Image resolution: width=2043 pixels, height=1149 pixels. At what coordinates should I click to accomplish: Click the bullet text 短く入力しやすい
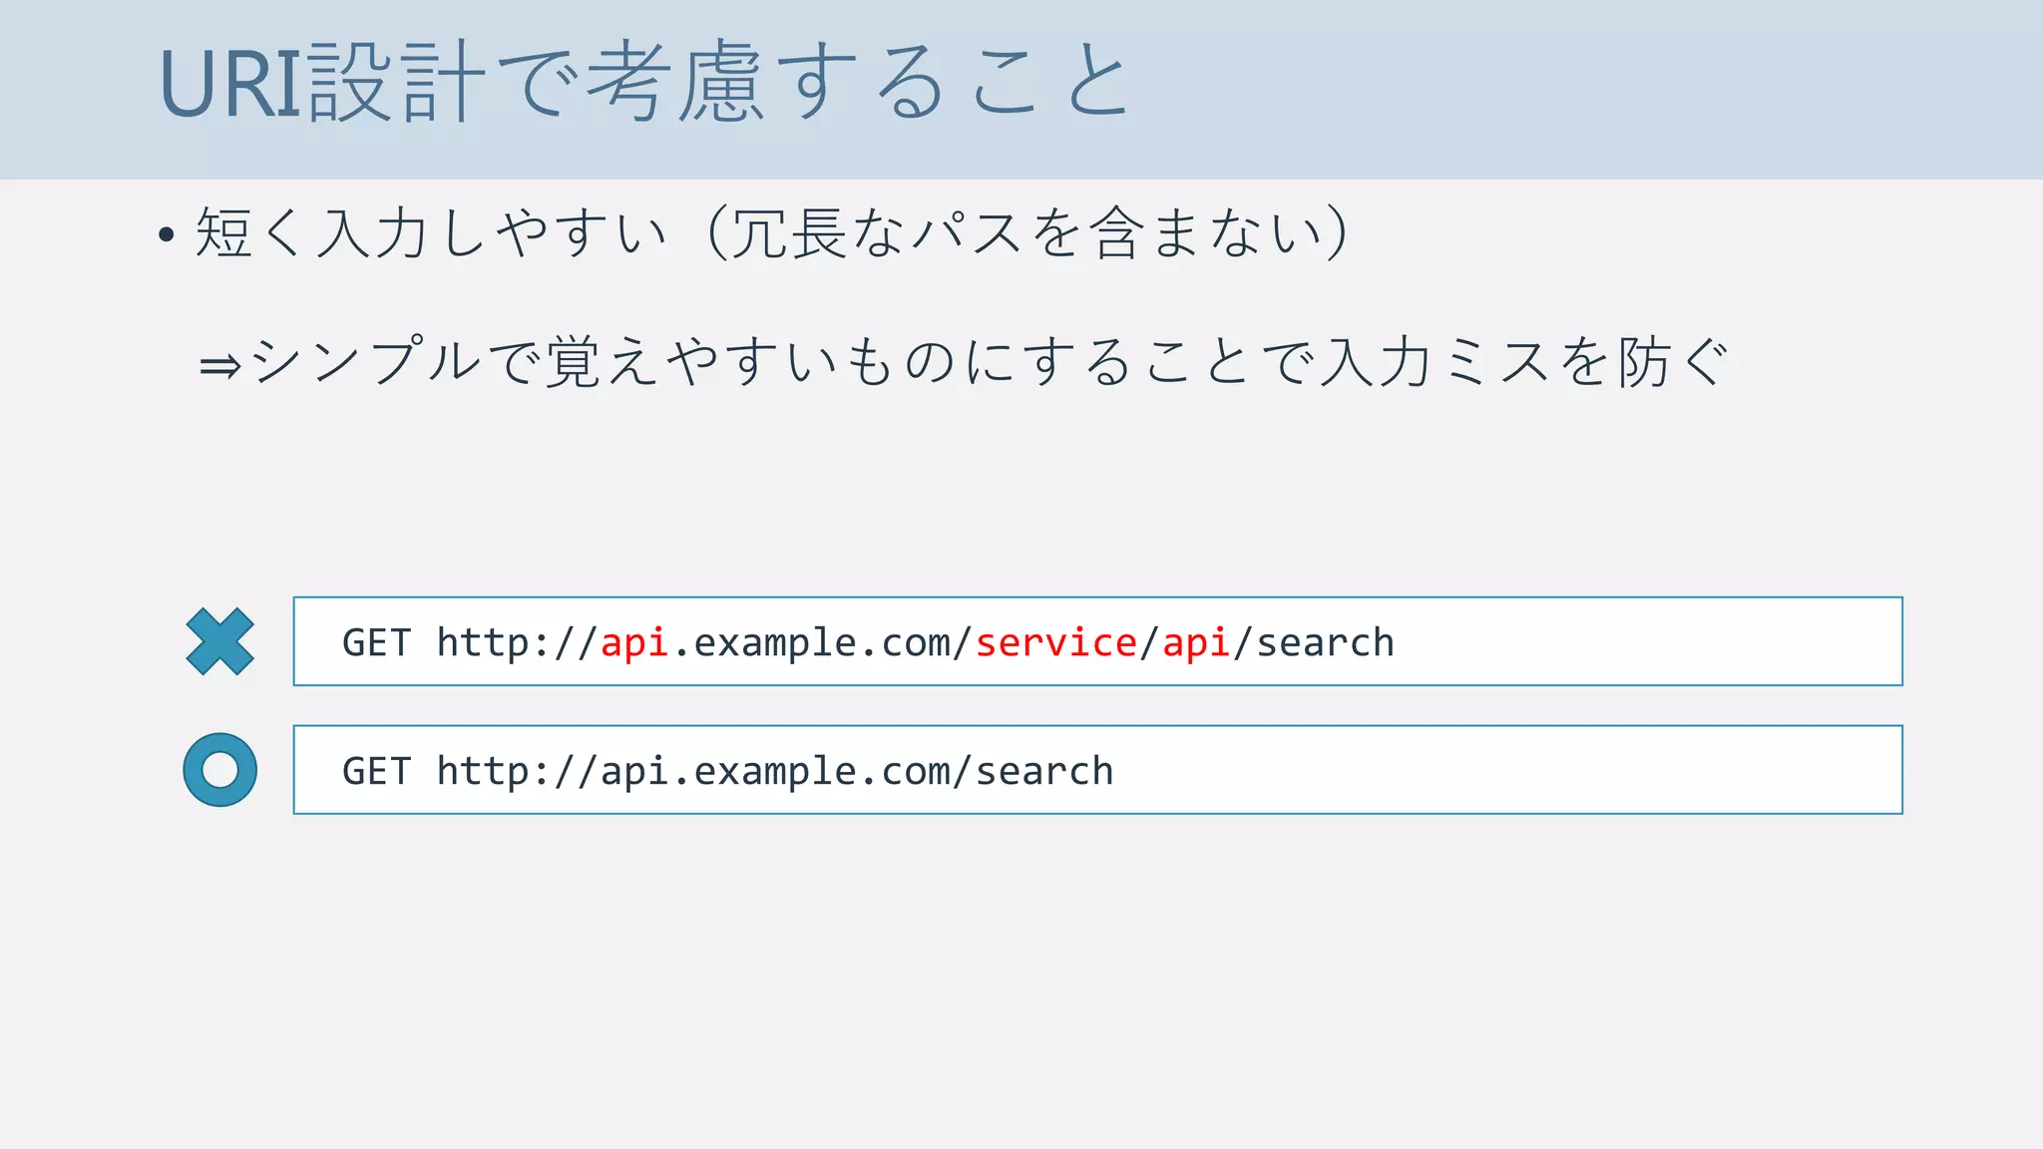pos(431,233)
